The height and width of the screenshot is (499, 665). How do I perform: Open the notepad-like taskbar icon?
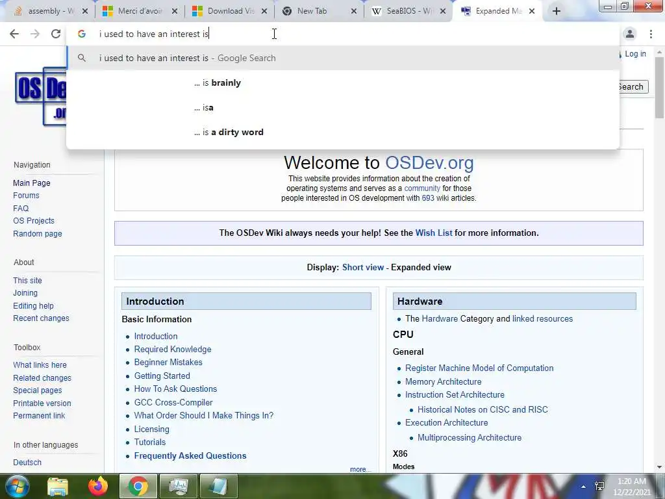point(218,486)
